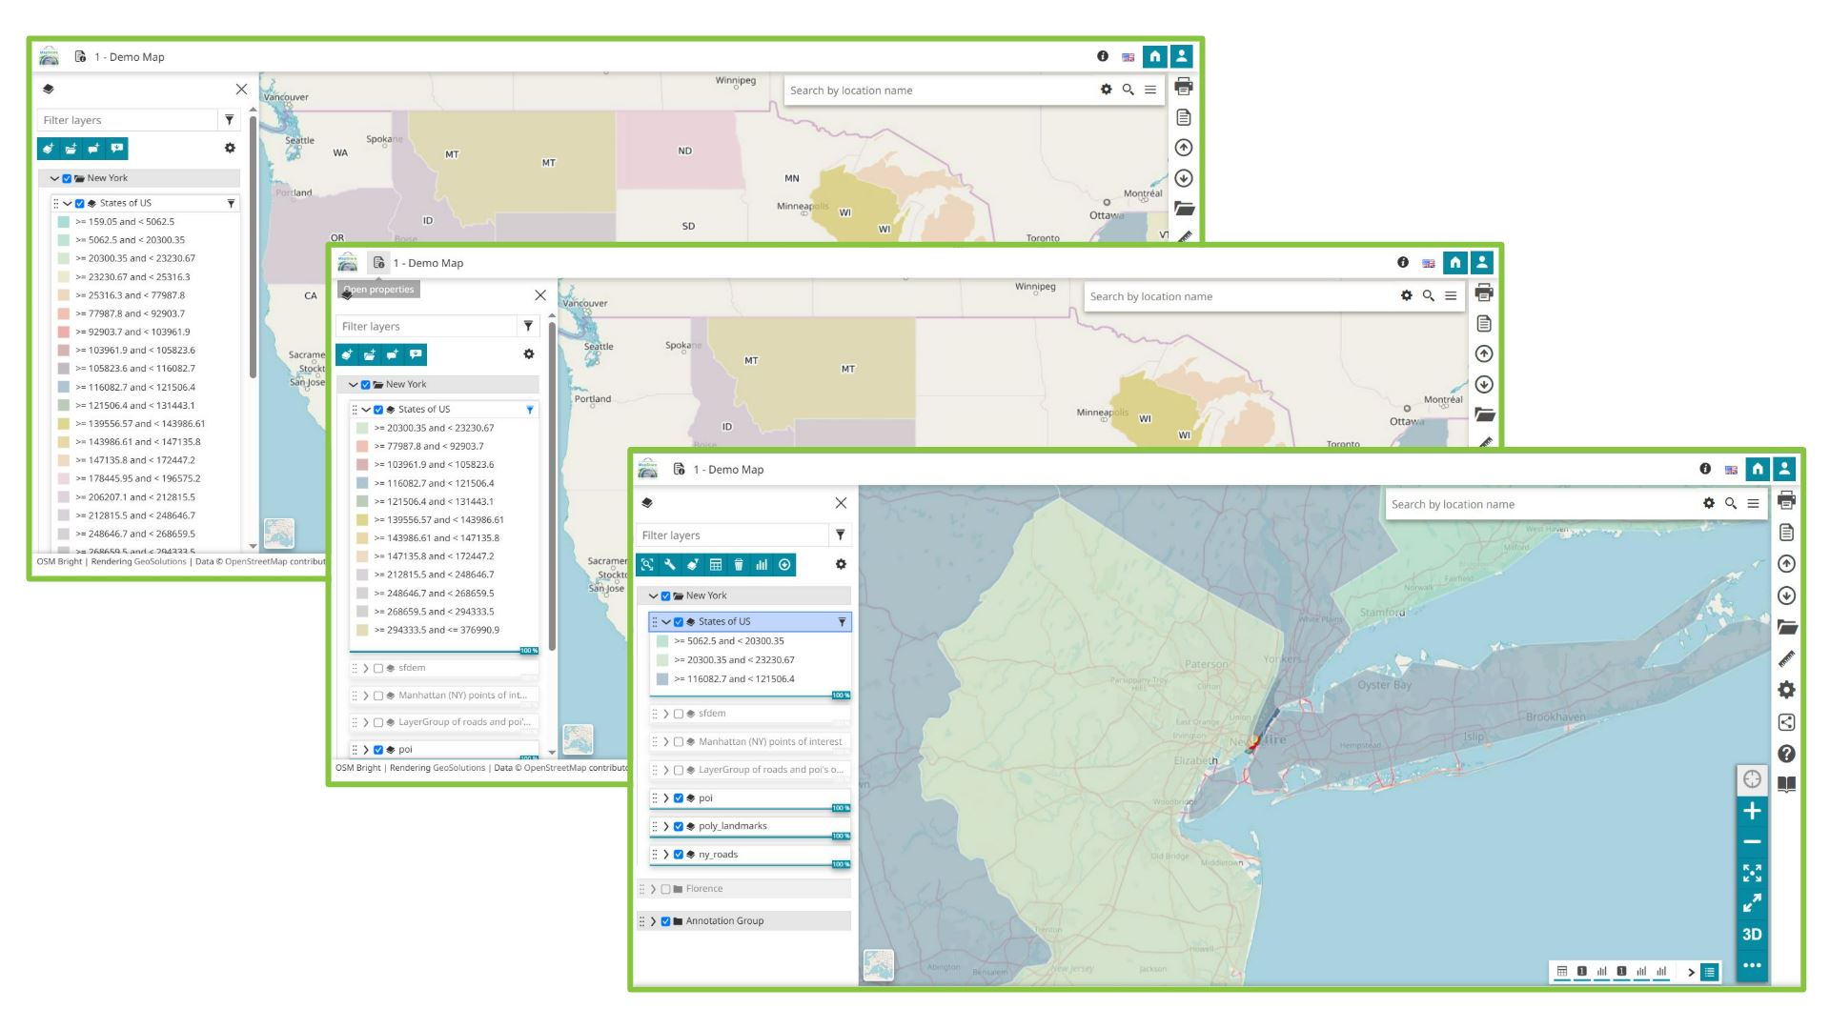The height and width of the screenshot is (1029, 1830).
Task: Toggle poi layer checkbox in front window
Action: [x=679, y=798]
